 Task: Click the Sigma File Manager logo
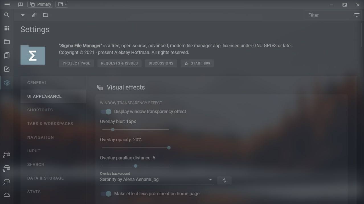[x=33, y=55]
